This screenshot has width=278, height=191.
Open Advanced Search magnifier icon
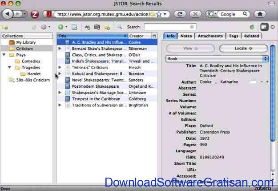pos(120,27)
